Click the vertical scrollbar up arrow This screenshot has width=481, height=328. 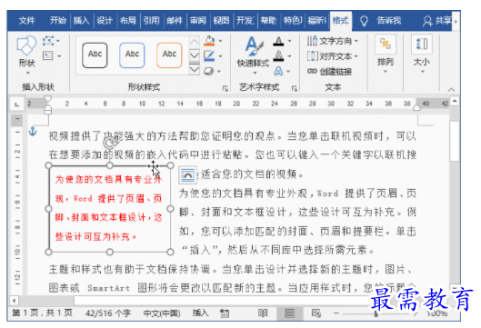(x=455, y=101)
